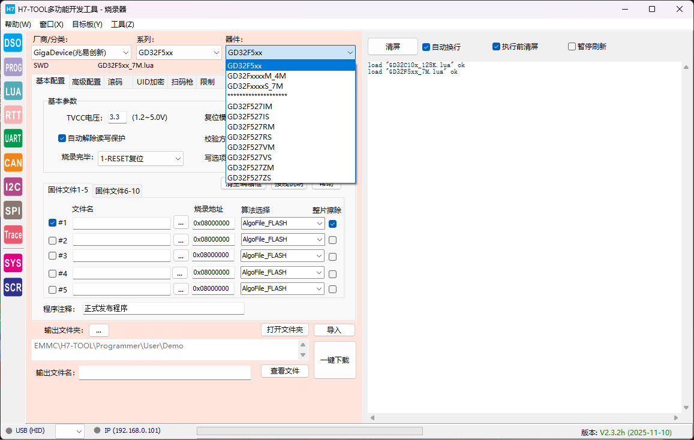This screenshot has width=694, height=440.
Task: Click the 输出文件名 input field
Action: [165, 373]
